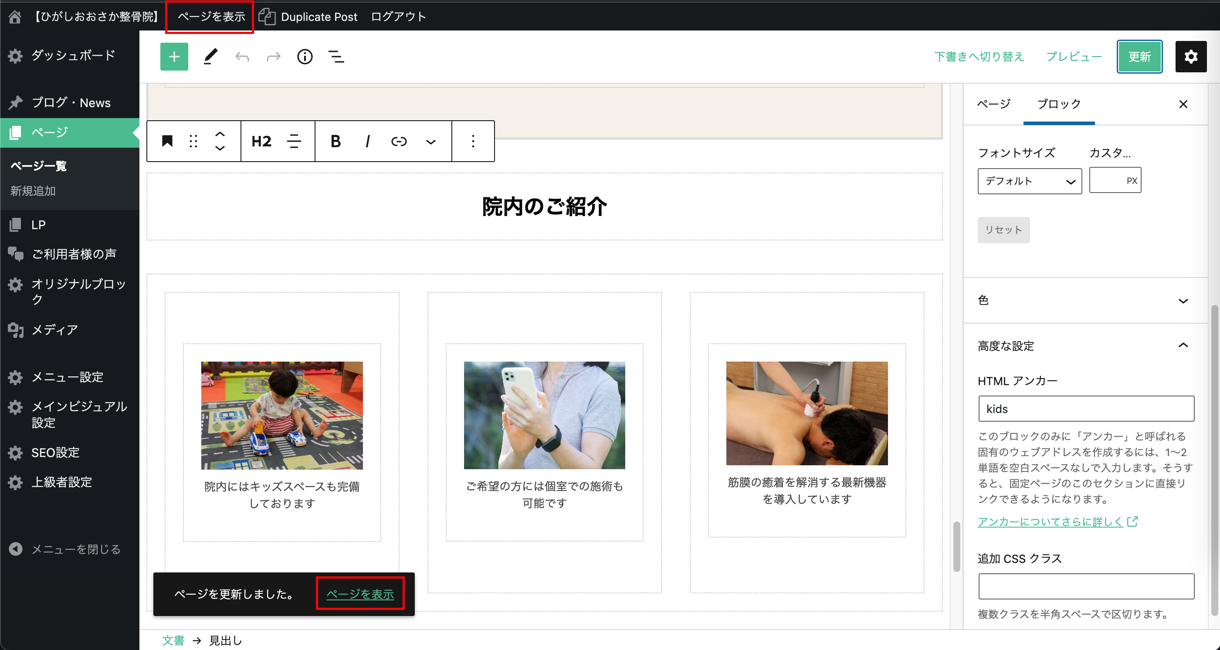Open the フォントサイズ デフォルト dropdown
The width and height of the screenshot is (1220, 650).
[x=1029, y=181]
